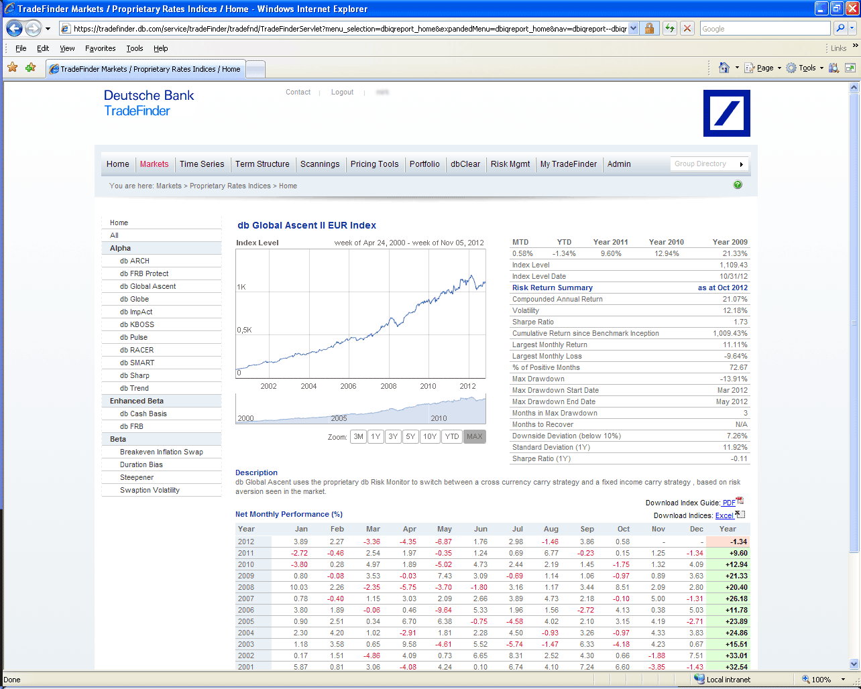Open the Pricing Tools menu
The height and width of the screenshot is (689, 861).
(x=374, y=164)
